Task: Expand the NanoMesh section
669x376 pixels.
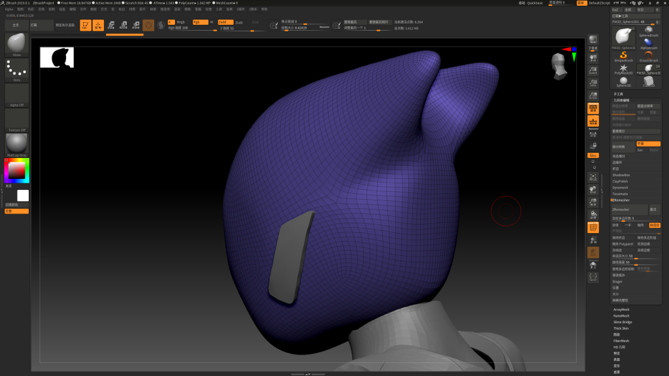Action: pyautogui.click(x=621, y=316)
